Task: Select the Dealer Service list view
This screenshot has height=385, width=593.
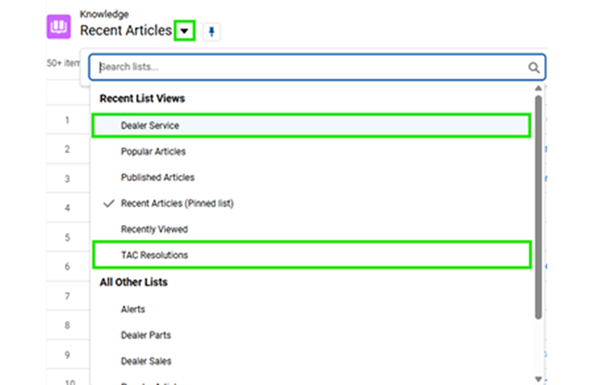Action: pyautogui.click(x=150, y=126)
